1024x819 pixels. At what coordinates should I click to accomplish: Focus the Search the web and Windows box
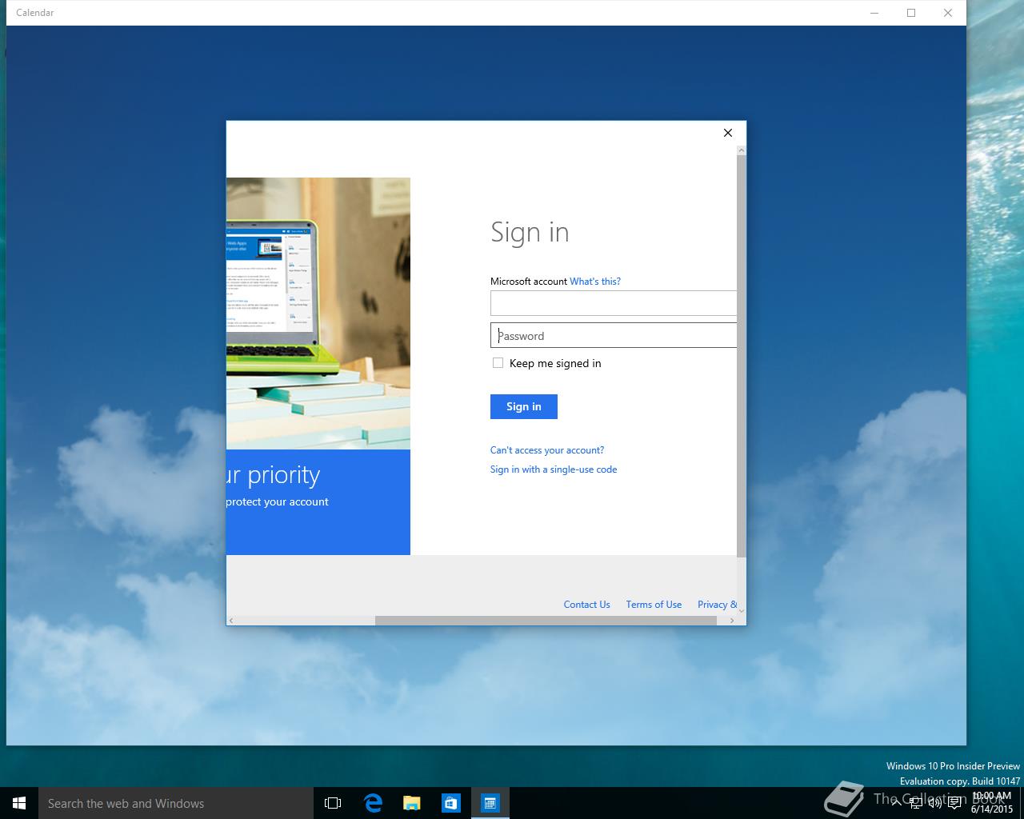[176, 803]
